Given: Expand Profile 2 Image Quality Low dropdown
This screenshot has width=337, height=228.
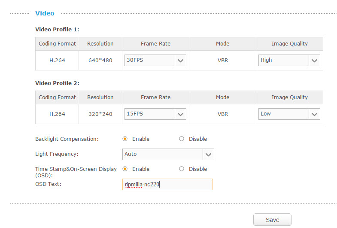Looking at the screenshot, I should tap(289, 114).
